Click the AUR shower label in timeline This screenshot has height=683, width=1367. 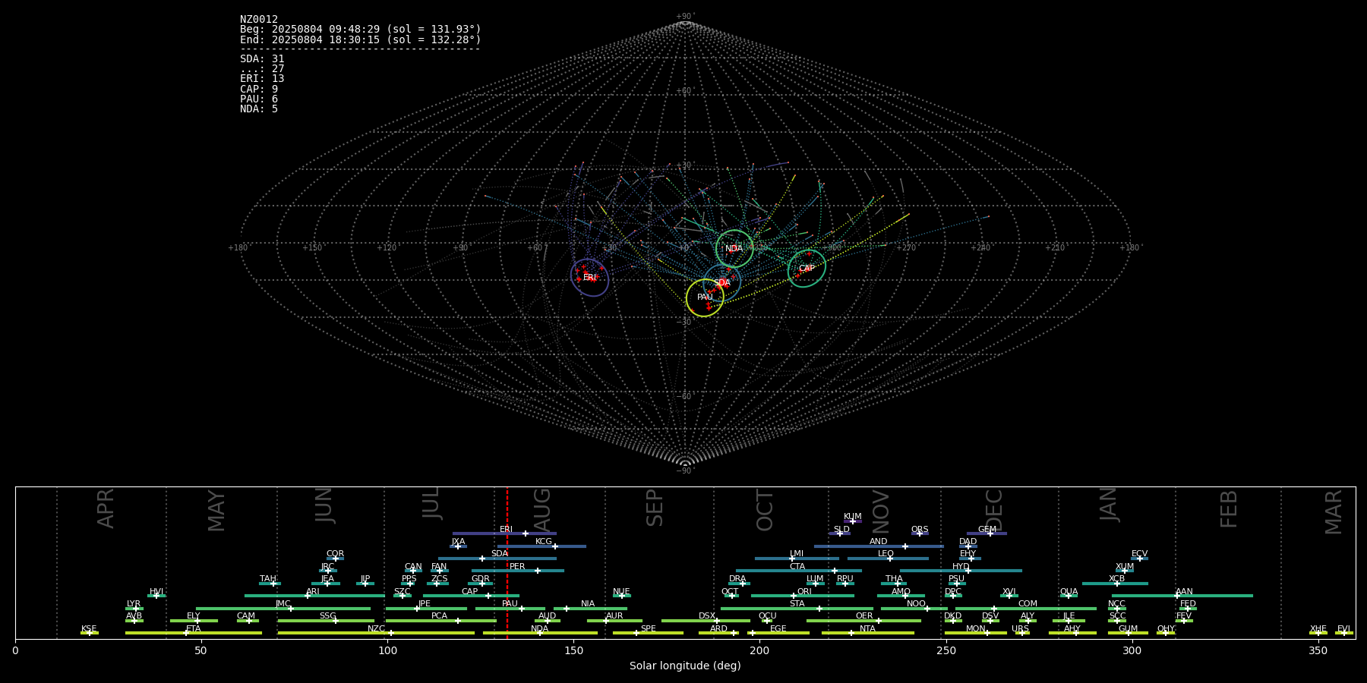[x=614, y=616]
